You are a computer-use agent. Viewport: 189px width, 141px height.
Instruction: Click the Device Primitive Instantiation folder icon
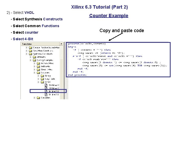(30, 48)
